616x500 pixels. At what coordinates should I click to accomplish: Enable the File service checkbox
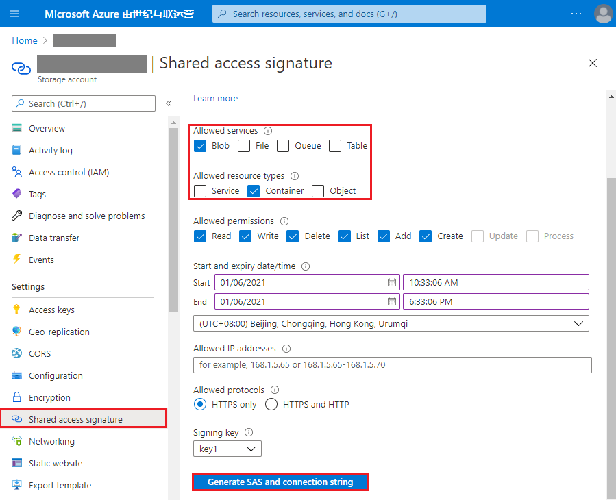tap(243, 146)
